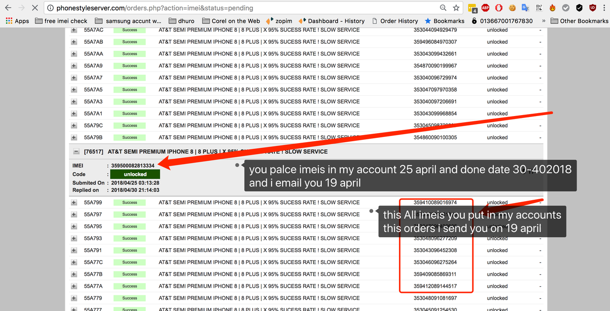Expand order row 55A7A7
The width and height of the screenshot is (610, 311).
point(74,78)
